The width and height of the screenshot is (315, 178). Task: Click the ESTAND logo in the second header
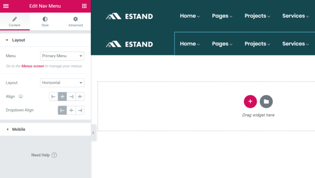click(x=130, y=44)
